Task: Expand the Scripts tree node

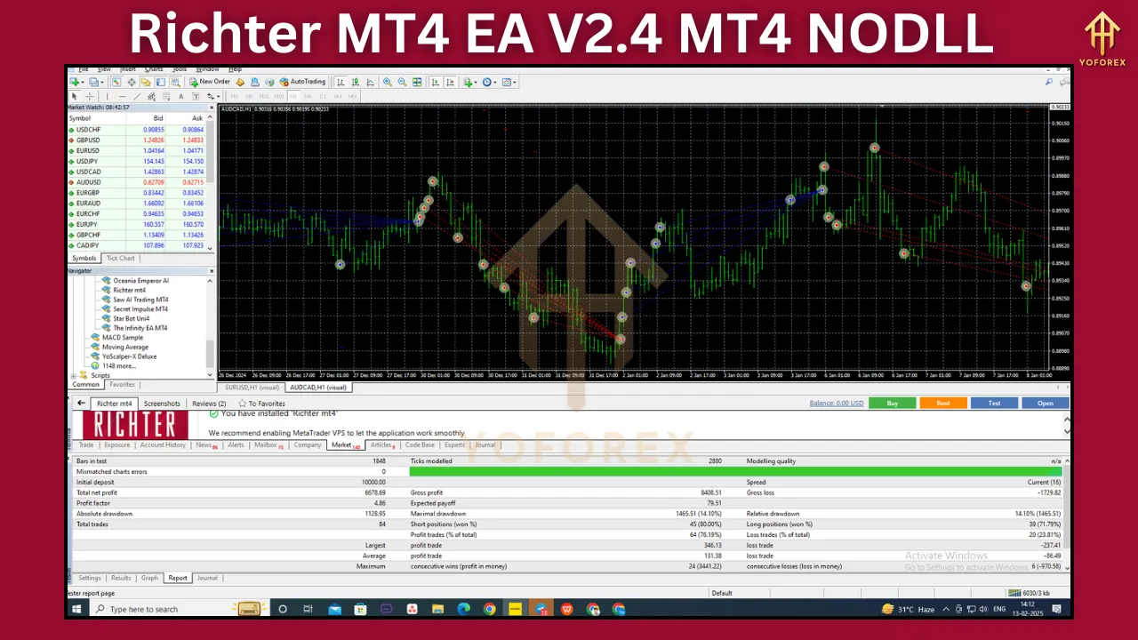Action: pos(73,375)
